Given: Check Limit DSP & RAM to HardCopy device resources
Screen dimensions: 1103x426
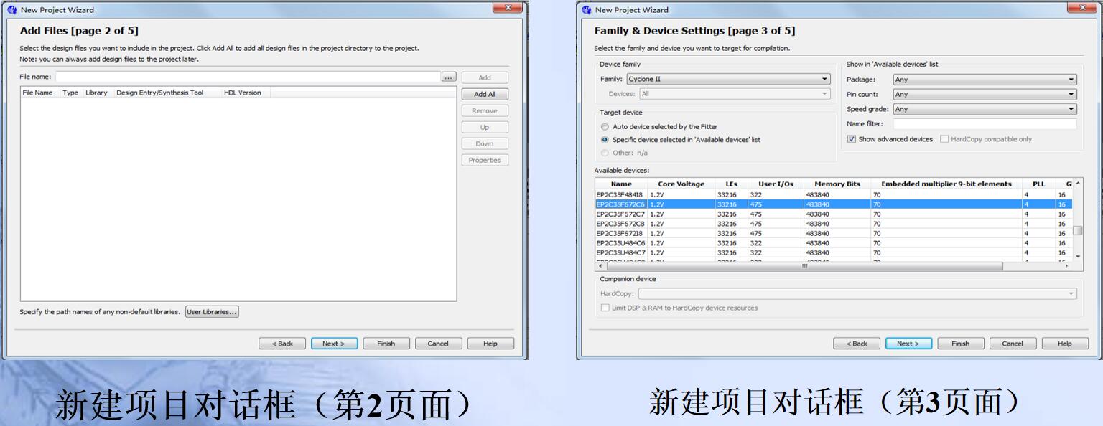Looking at the screenshot, I should coord(605,308).
